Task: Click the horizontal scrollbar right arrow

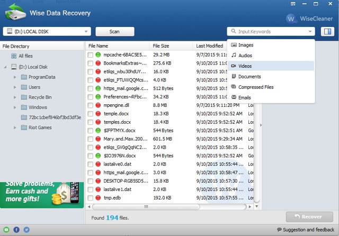Action: tap(250, 207)
